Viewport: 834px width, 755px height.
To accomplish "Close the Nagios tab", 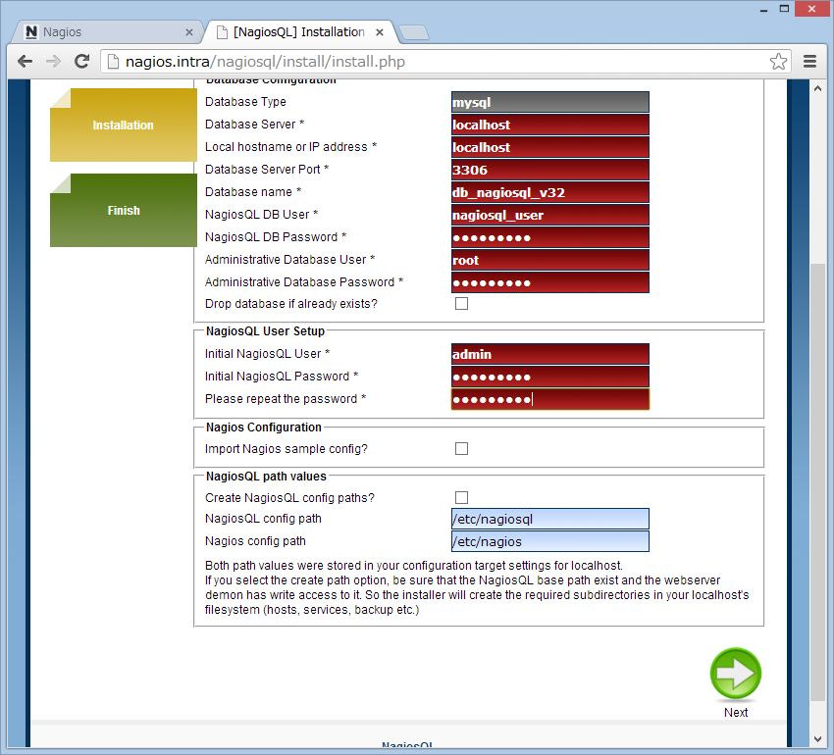I will pyautogui.click(x=188, y=32).
